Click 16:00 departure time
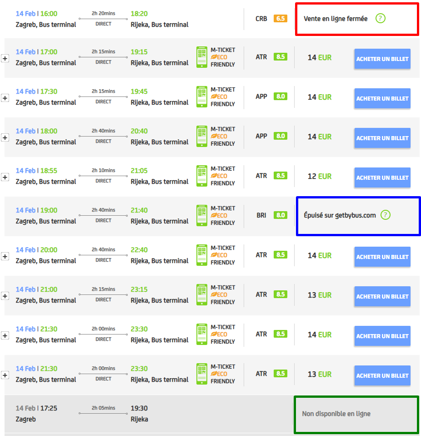The image size is (421, 436). 49,14
